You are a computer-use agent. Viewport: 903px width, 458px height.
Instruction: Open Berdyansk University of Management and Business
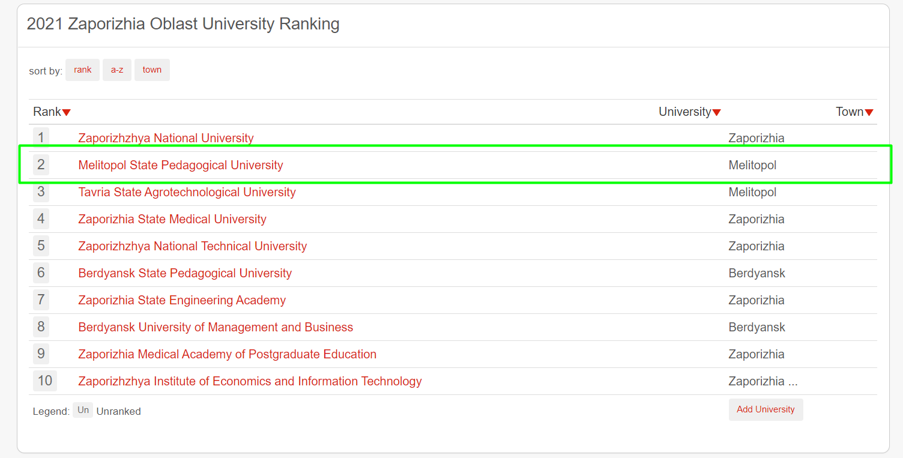[x=216, y=327]
